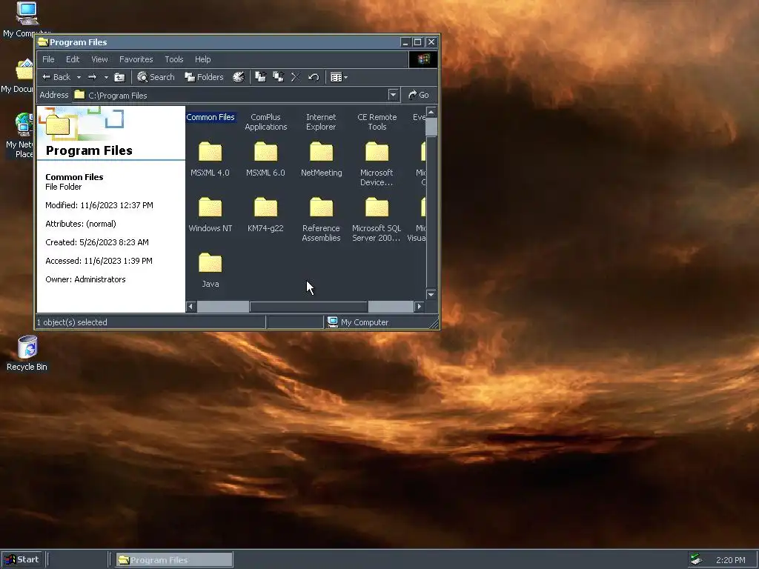Click the Copy To toolbar icon
Viewport: 759px width, 569px height.
pos(279,77)
